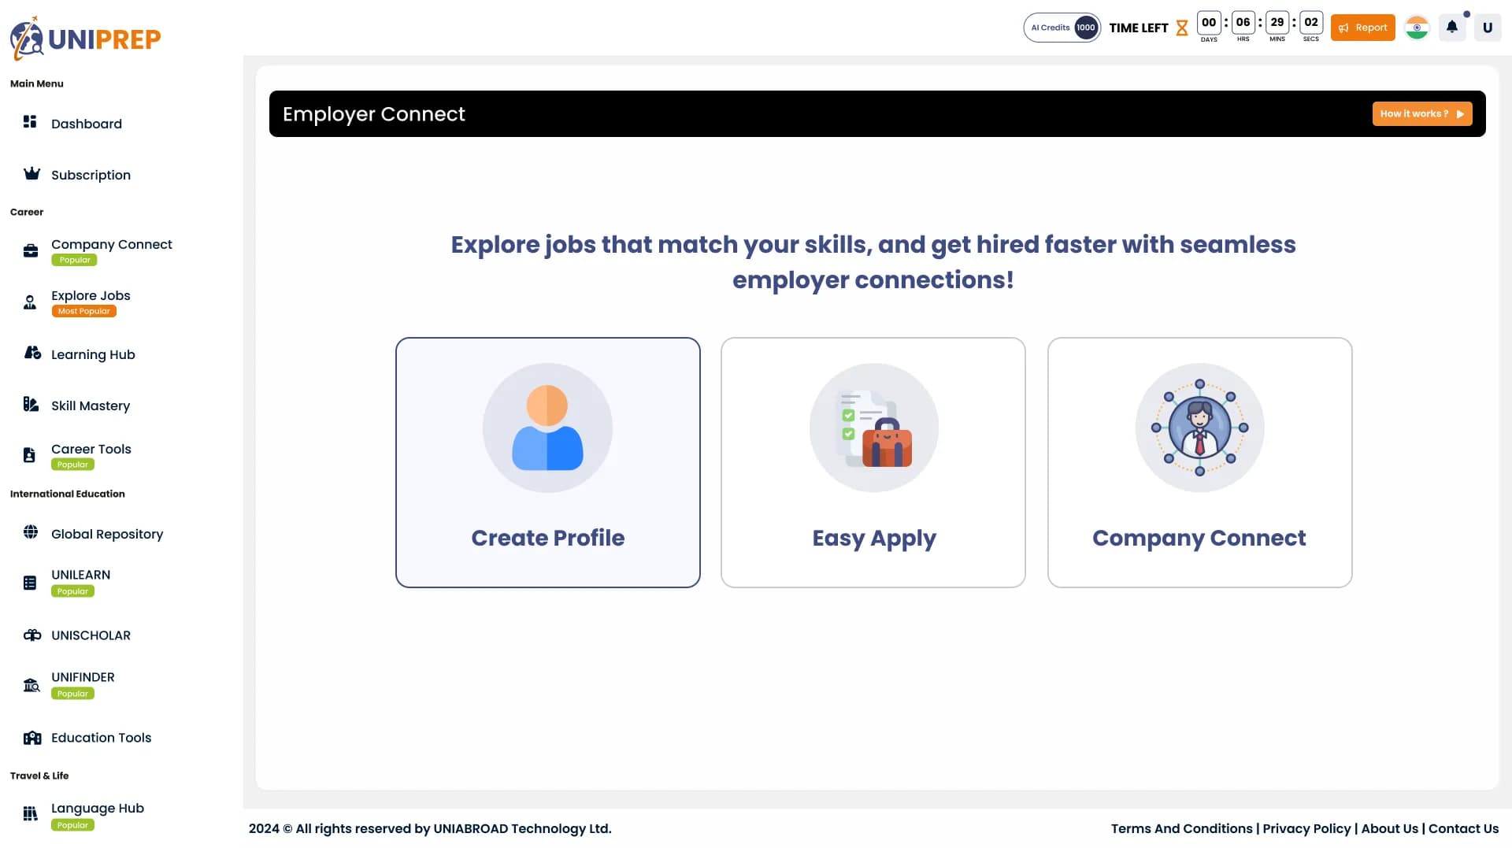Open Privacy Policy link
Viewport: 1512px width, 848px height.
[x=1306, y=828]
